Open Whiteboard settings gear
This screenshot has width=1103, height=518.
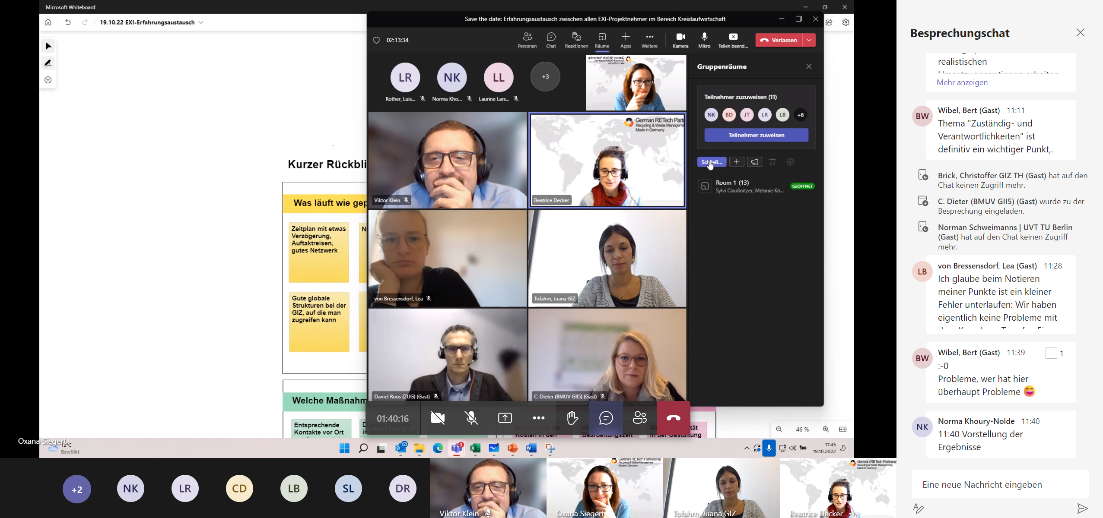pyautogui.click(x=846, y=22)
